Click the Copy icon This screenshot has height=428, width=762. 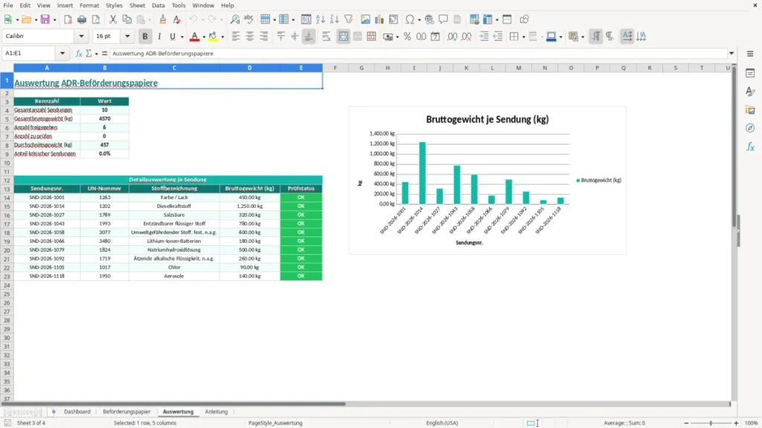click(x=127, y=19)
